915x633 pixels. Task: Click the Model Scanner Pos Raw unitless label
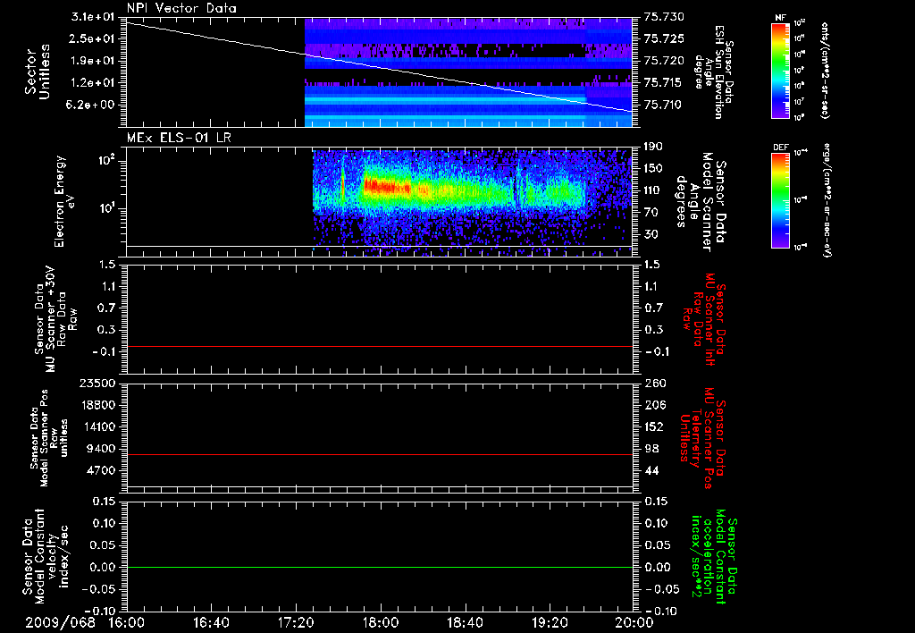point(49,438)
